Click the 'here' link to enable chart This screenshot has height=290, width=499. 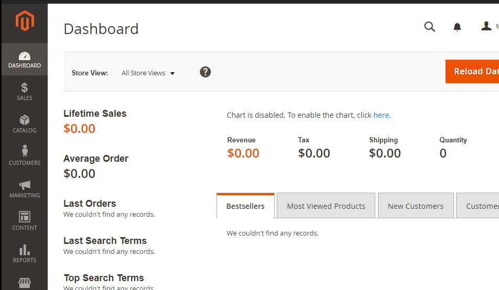(x=381, y=115)
